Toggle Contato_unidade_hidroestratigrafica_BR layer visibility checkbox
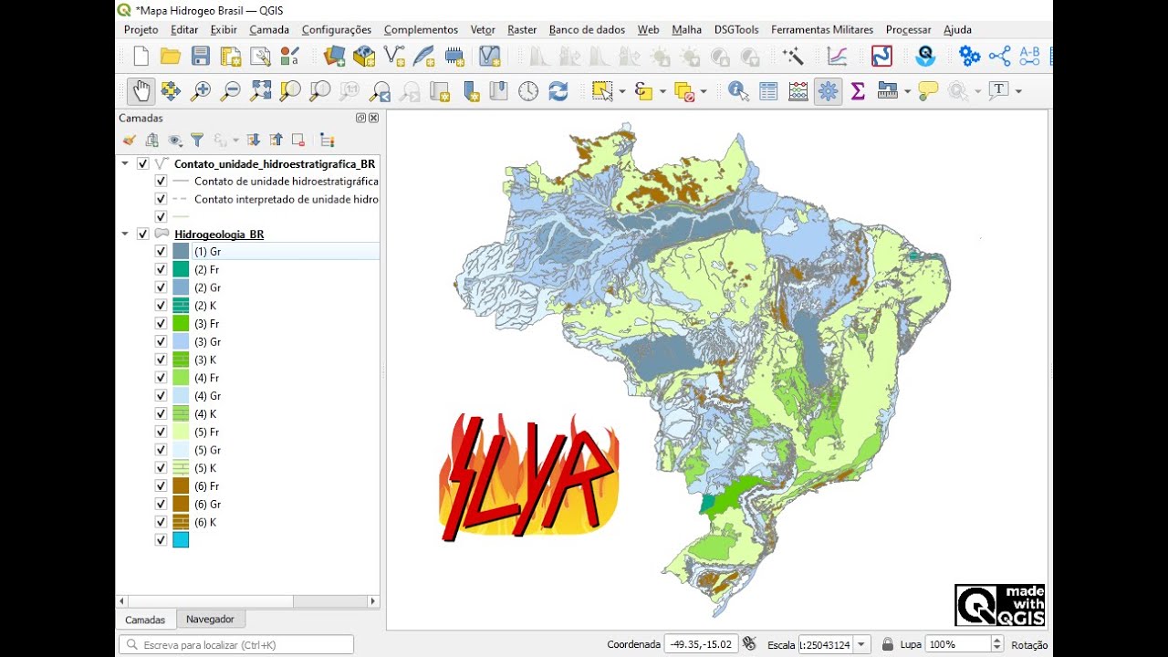 pyautogui.click(x=142, y=163)
